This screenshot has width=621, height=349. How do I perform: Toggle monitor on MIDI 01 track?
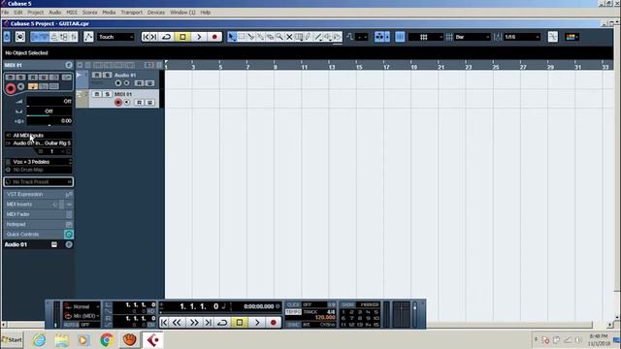tap(127, 103)
